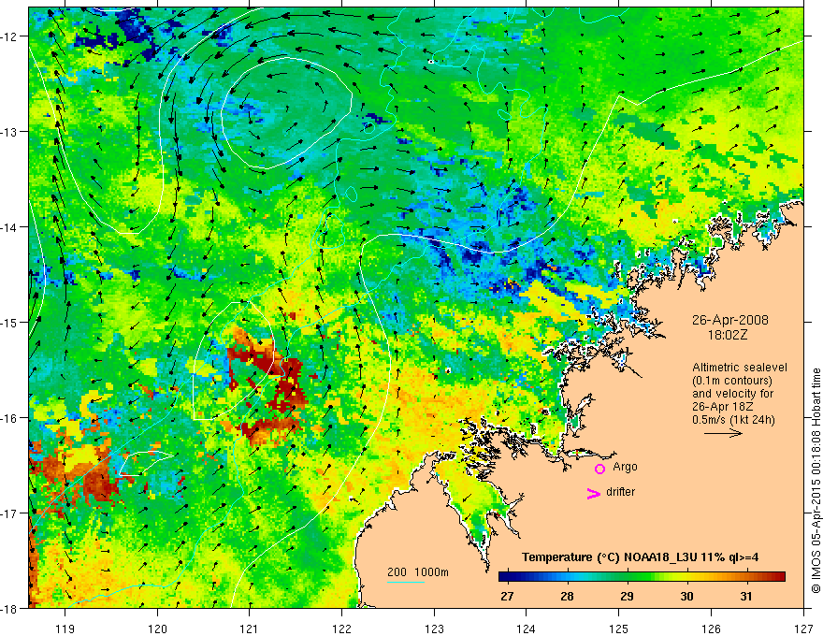Click longitude axis label 127
The width and height of the screenshot is (823, 636).
(x=803, y=629)
